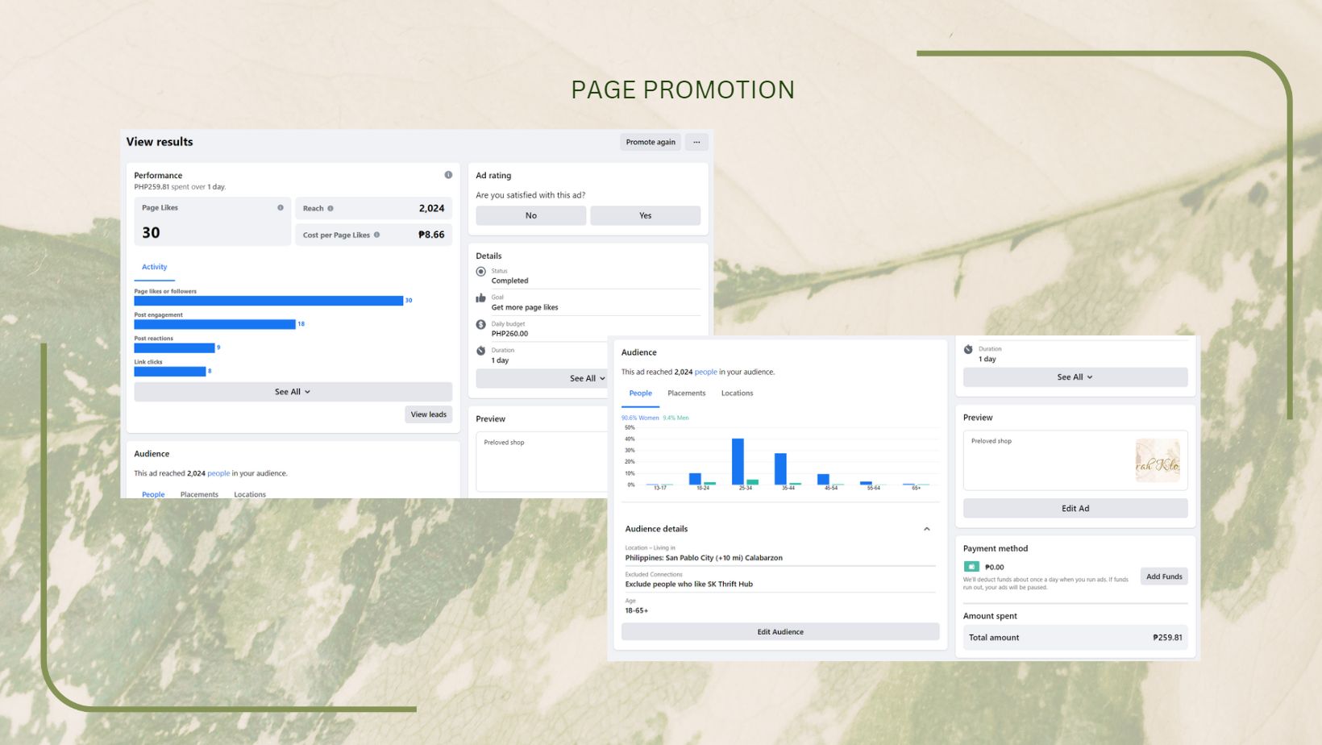Click the green payment method balance icon
The image size is (1322, 745).
(x=971, y=567)
